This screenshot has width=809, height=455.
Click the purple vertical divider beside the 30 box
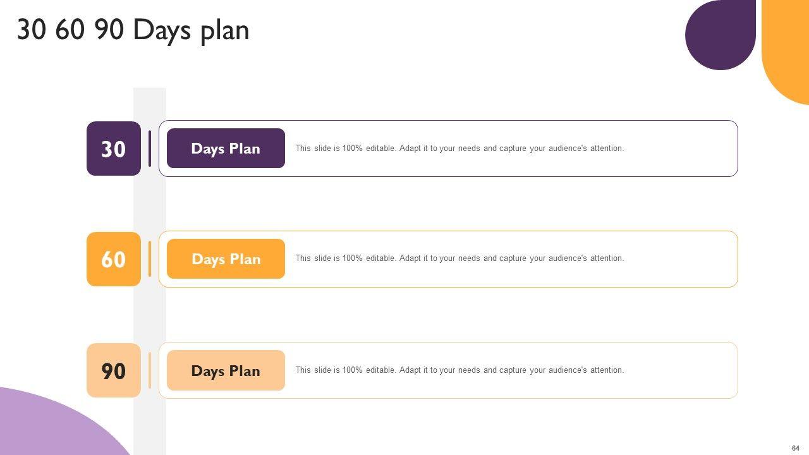[x=150, y=149]
